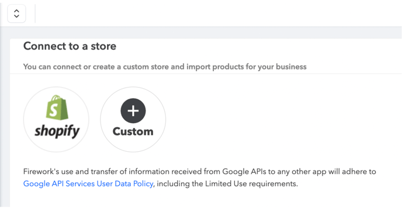Click the custom store import subtitle text
402x220 pixels.
tap(165, 67)
